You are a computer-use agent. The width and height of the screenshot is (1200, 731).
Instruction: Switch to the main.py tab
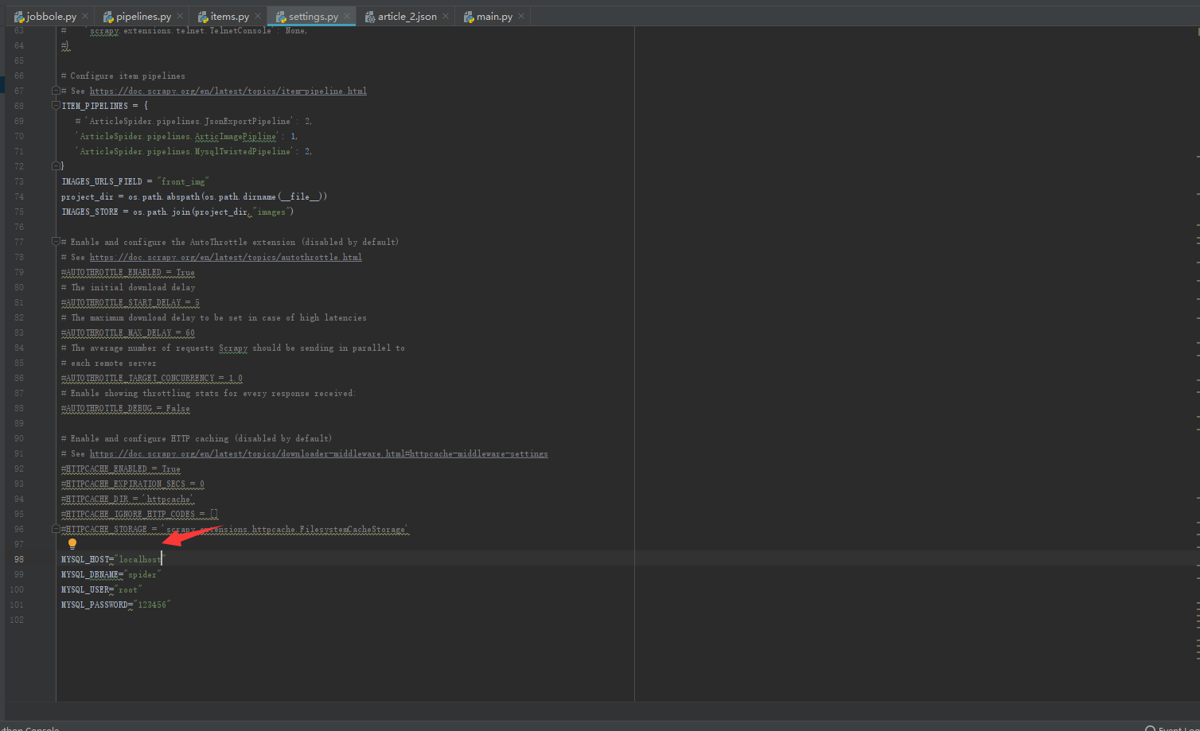pyautogui.click(x=494, y=17)
